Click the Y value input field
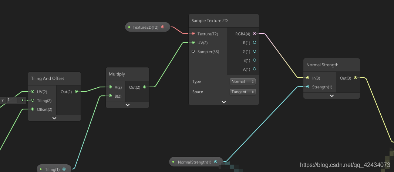 [12, 100]
